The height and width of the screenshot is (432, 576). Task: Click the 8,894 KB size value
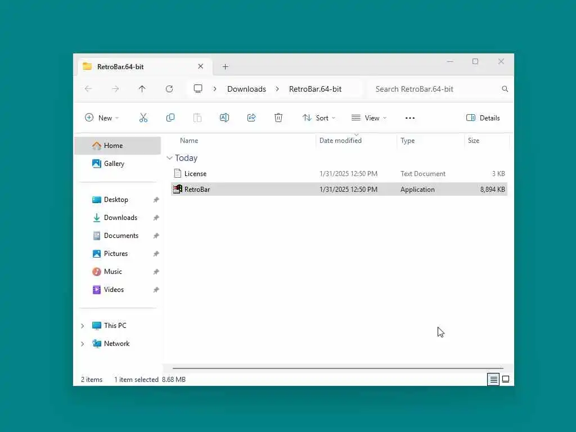(x=493, y=190)
